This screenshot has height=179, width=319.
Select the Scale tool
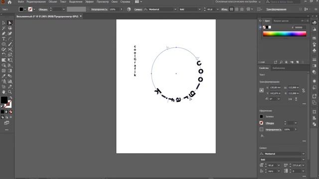coord(10,55)
